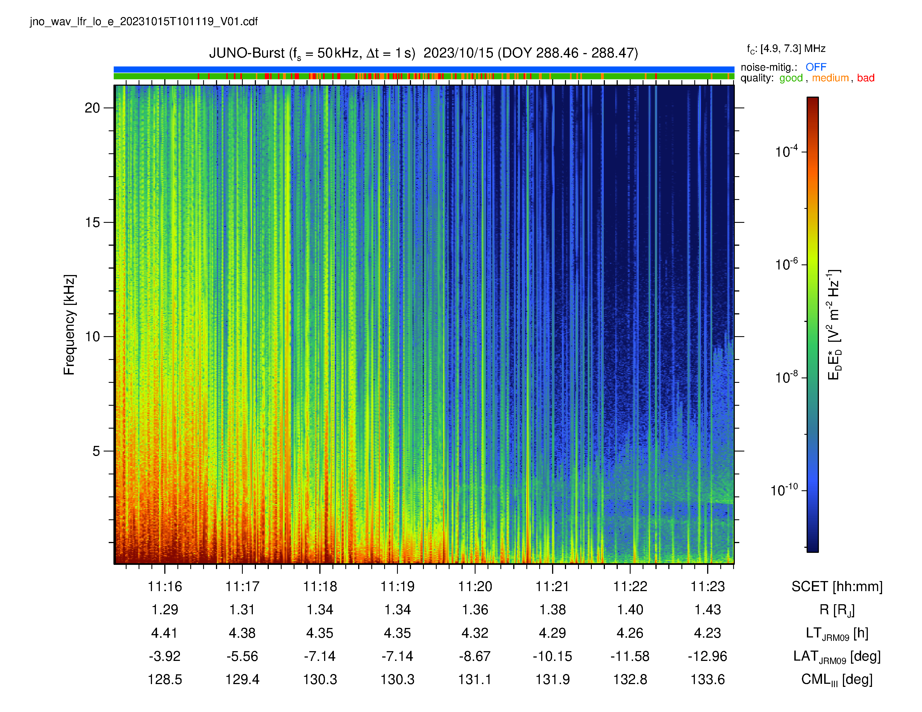
Task: Click the 11:20 time axis label
Action: [x=475, y=586]
